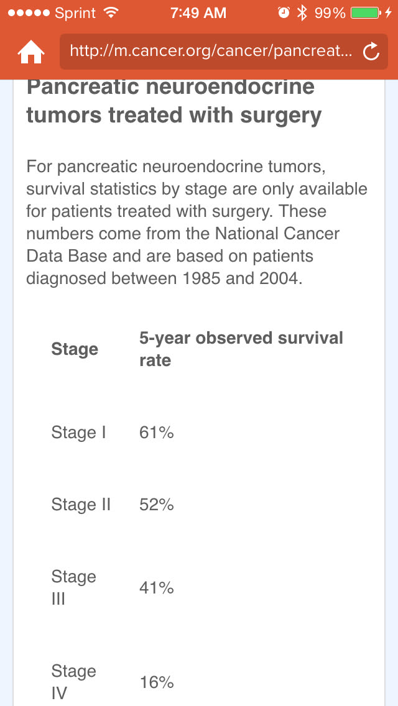The height and width of the screenshot is (706, 398).
Task: Select the Stage I row label
Action: tap(78, 433)
